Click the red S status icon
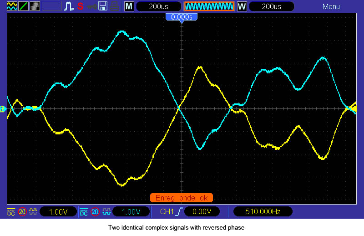 [80, 6]
